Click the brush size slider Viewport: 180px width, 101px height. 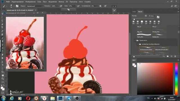pyautogui.click(x=143, y=19)
